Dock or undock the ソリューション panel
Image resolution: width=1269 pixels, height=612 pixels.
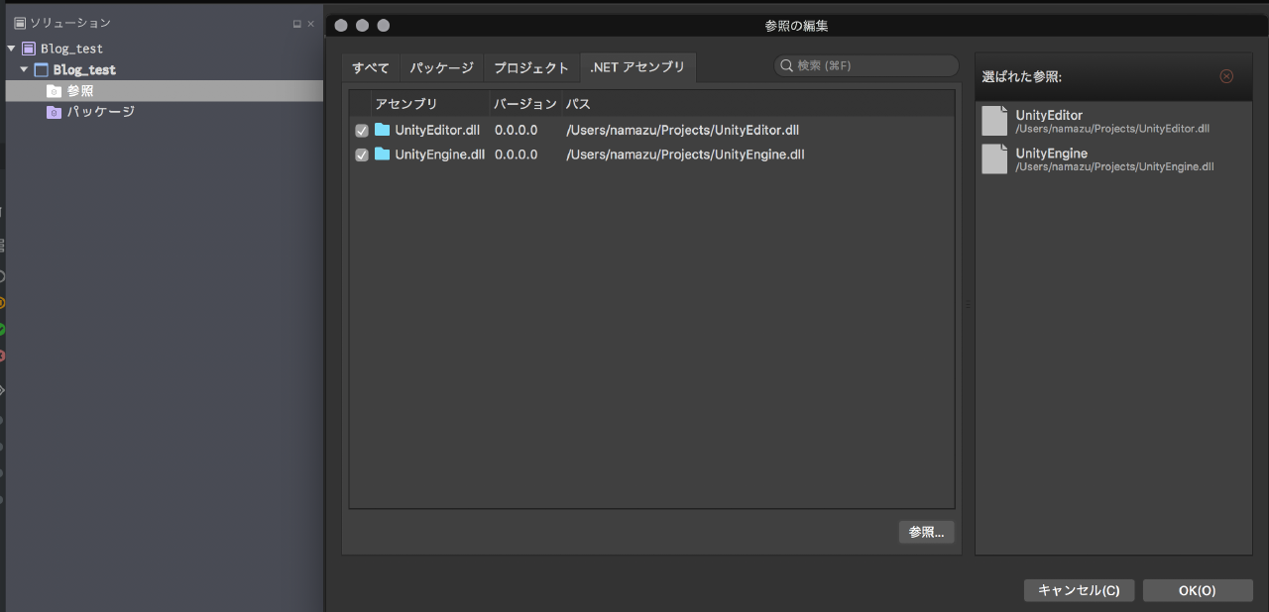[x=296, y=24]
